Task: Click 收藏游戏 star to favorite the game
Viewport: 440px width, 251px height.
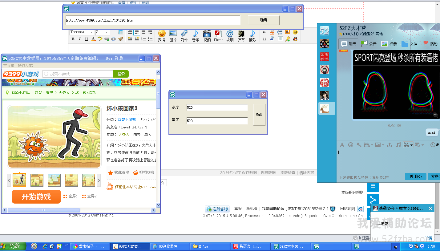Action: (x=119, y=172)
